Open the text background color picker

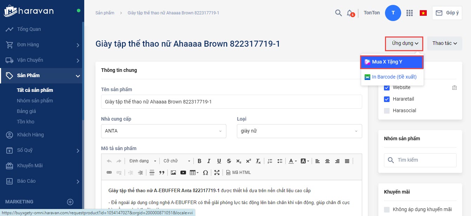(x=305, y=161)
